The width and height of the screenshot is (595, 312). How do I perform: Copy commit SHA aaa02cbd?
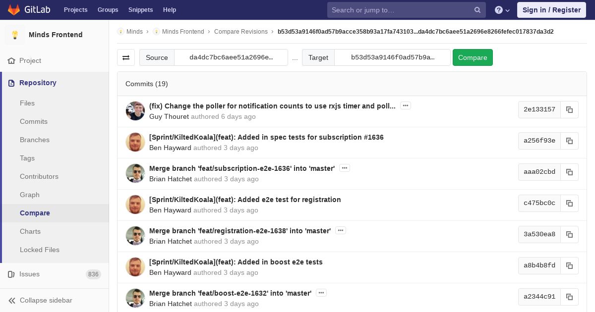click(x=569, y=172)
